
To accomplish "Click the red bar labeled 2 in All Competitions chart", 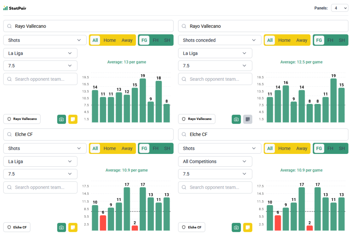I will [310, 228].
